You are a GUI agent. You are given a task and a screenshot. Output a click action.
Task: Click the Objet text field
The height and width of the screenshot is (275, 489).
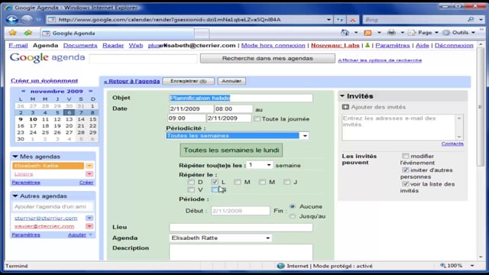click(241, 98)
